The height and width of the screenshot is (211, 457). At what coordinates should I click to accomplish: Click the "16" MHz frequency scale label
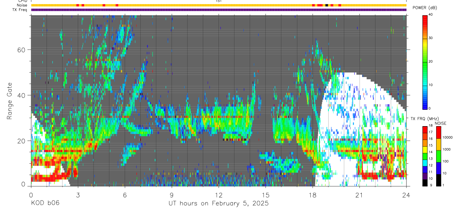431,139
